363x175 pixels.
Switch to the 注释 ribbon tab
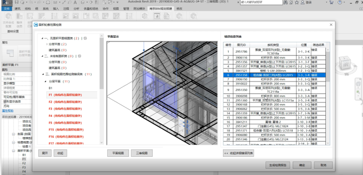(66, 9)
